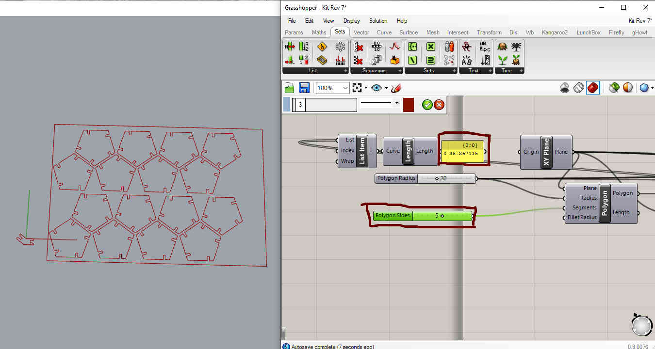Viewport: 655px width, 349px height.
Task: Open the 100% zoom level dropdown
Action: tap(345, 88)
